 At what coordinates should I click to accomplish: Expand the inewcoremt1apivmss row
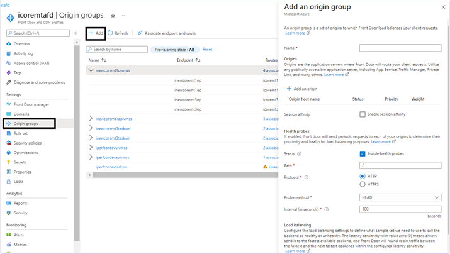[x=91, y=119]
